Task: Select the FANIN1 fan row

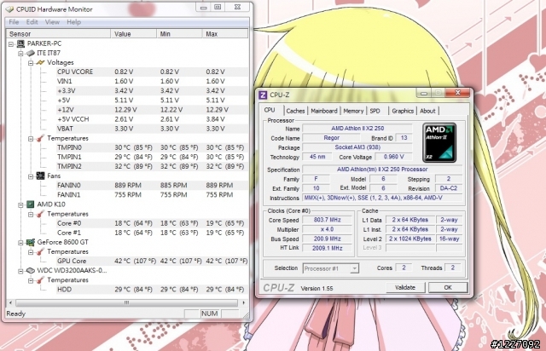Action: (153, 194)
